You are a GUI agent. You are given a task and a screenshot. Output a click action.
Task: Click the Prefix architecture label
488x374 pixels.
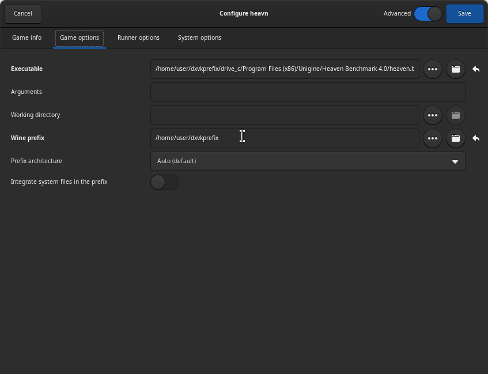pos(36,161)
